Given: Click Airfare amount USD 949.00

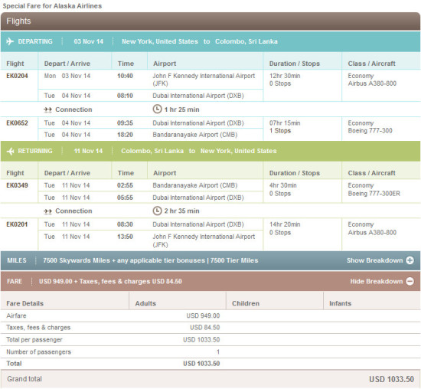Looking at the screenshot, I should tap(203, 315).
